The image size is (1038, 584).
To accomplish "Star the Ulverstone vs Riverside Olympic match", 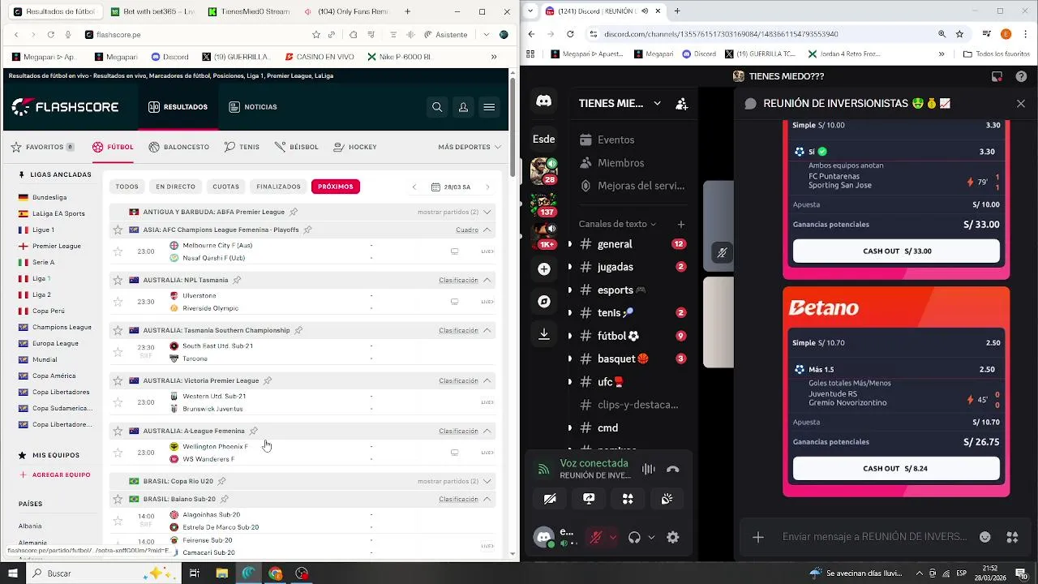I will point(118,302).
